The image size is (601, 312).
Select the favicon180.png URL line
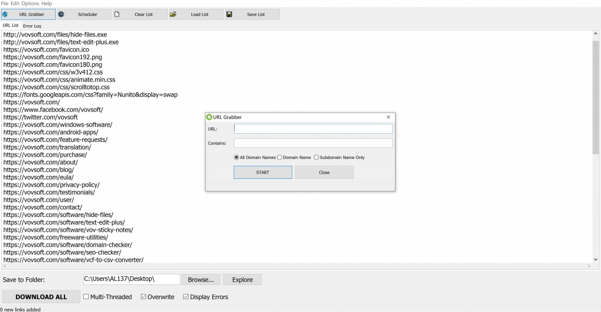[x=52, y=65]
